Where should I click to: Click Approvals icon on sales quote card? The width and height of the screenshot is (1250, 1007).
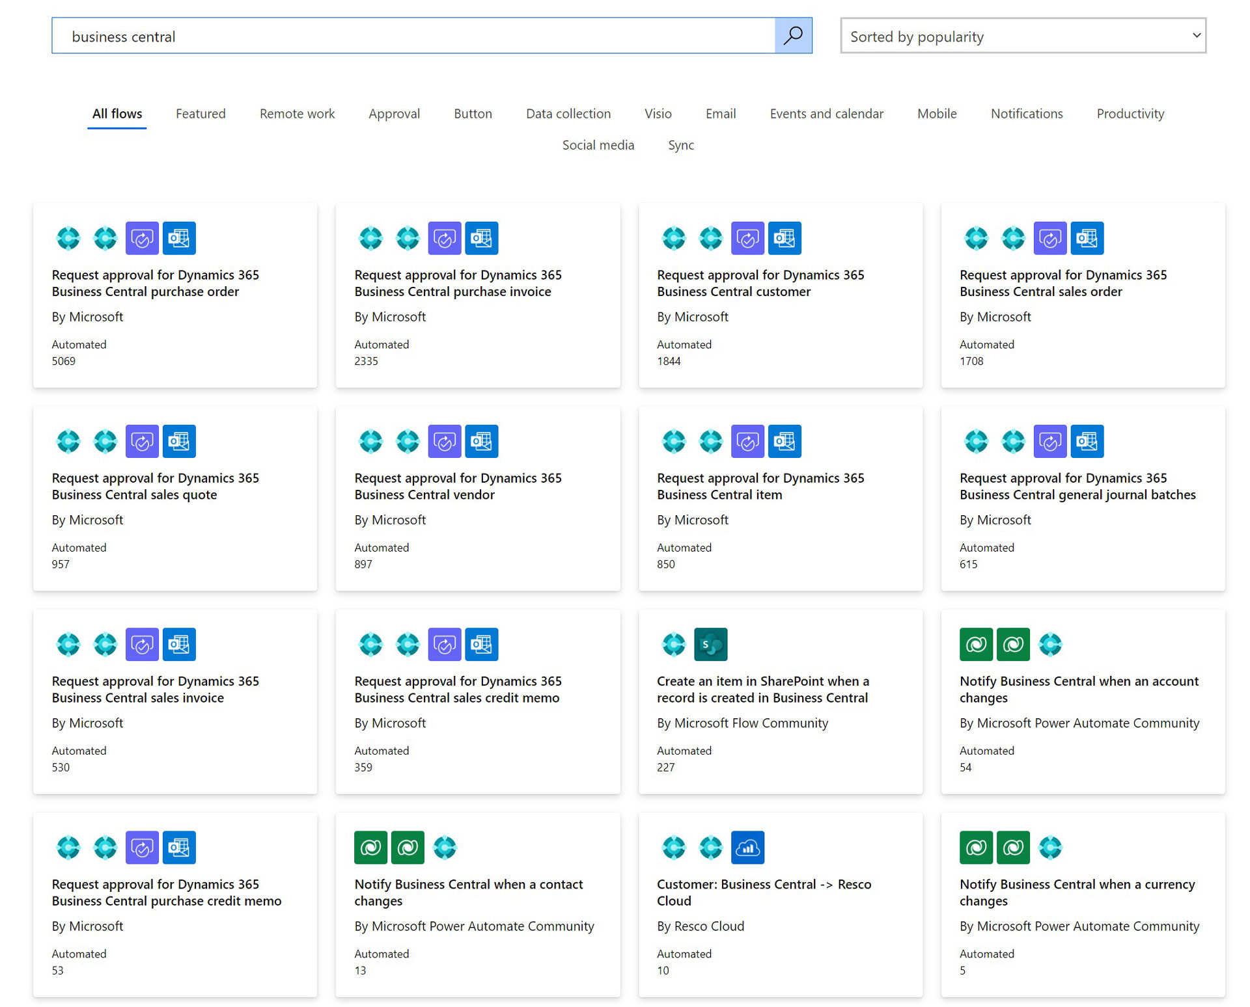[142, 441]
